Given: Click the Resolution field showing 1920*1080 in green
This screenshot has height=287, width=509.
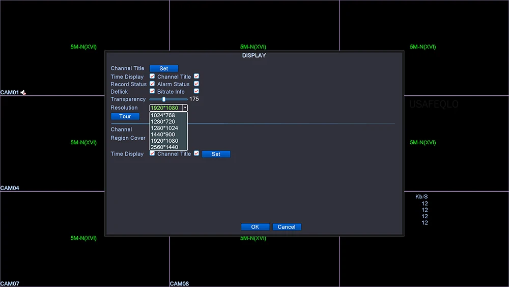Looking at the screenshot, I should click(x=166, y=108).
